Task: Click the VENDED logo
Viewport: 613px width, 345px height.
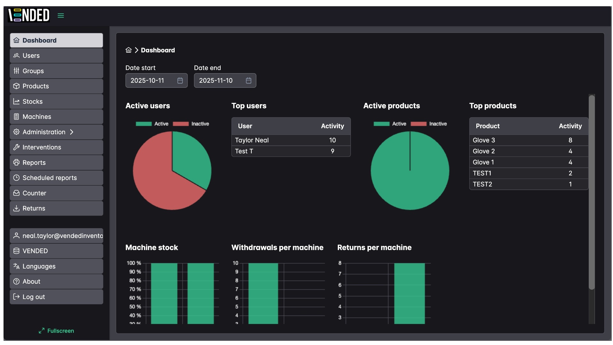Action: coord(29,15)
